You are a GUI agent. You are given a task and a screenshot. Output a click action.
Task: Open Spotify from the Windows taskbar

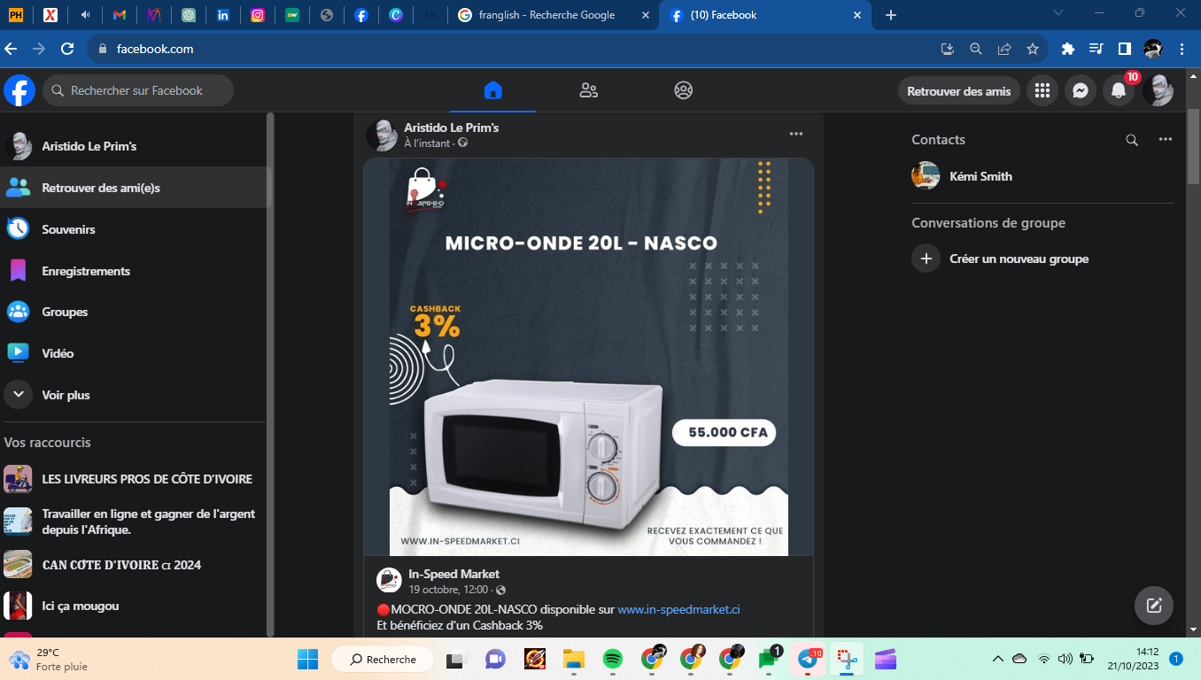612,659
